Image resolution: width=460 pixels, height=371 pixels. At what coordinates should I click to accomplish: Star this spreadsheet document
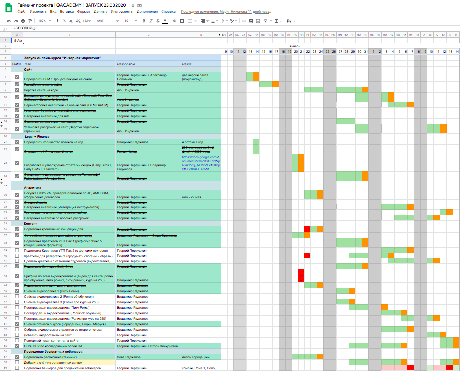[x=133, y=4]
